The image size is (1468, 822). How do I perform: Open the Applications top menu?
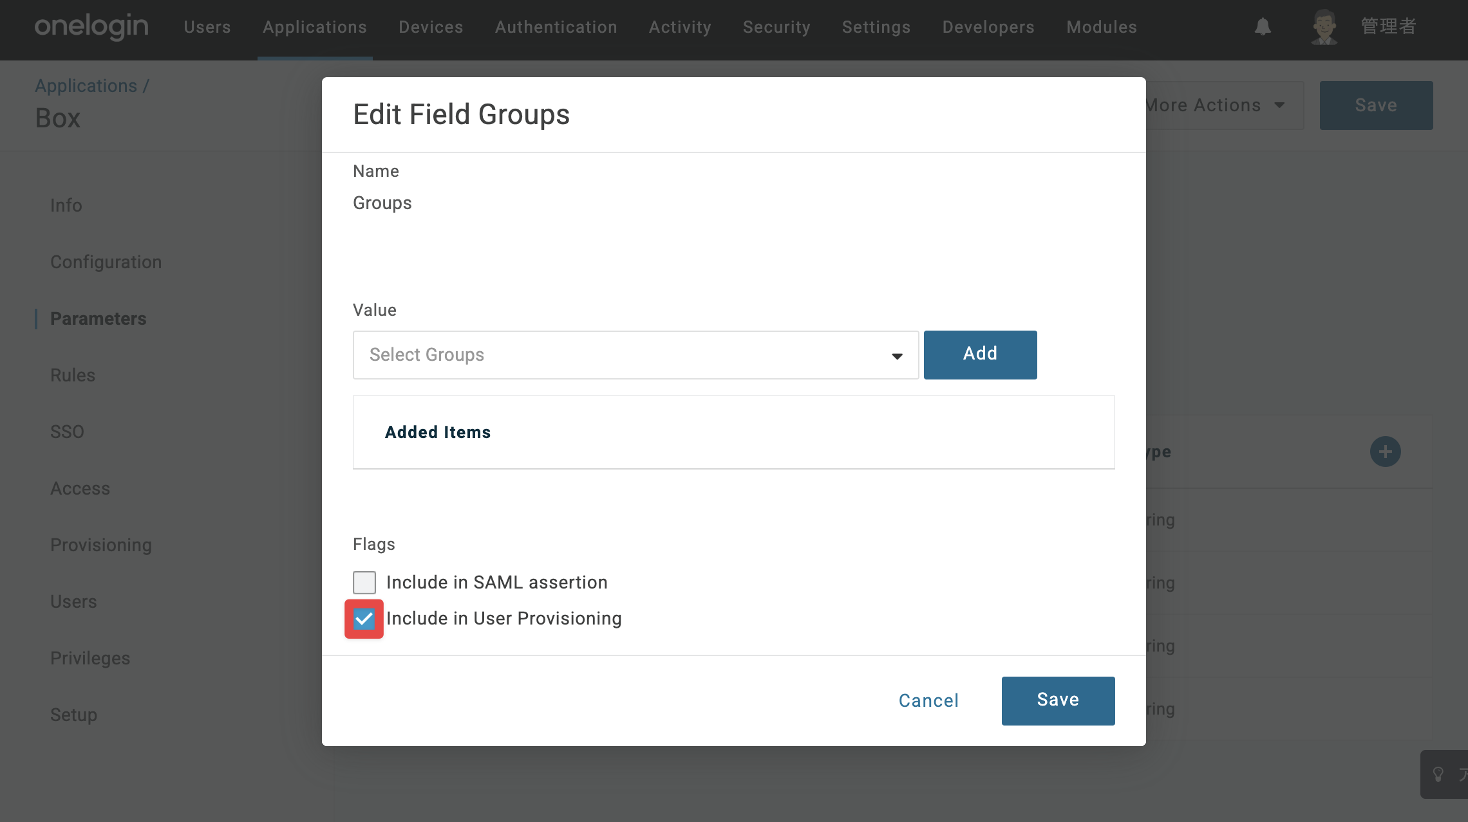pyautogui.click(x=315, y=27)
